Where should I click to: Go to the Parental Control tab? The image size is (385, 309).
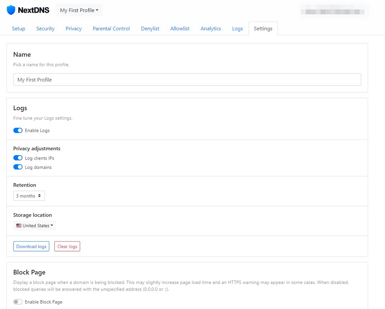click(x=111, y=28)
